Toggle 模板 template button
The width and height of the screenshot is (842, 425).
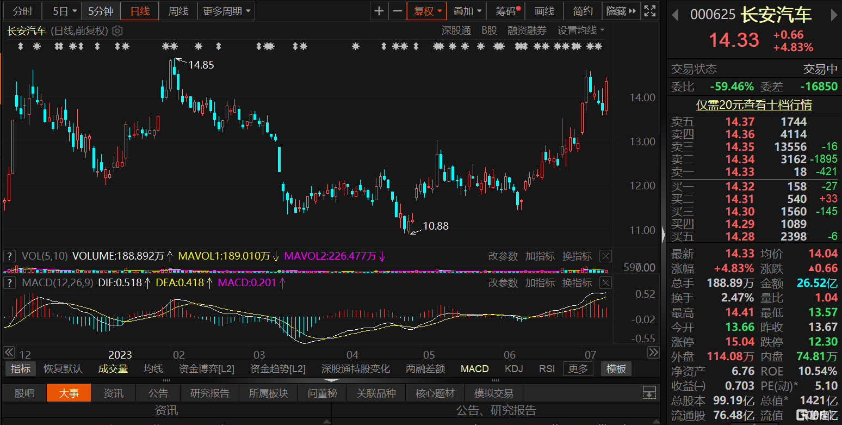pyautogui.click(x=616, y=369)
